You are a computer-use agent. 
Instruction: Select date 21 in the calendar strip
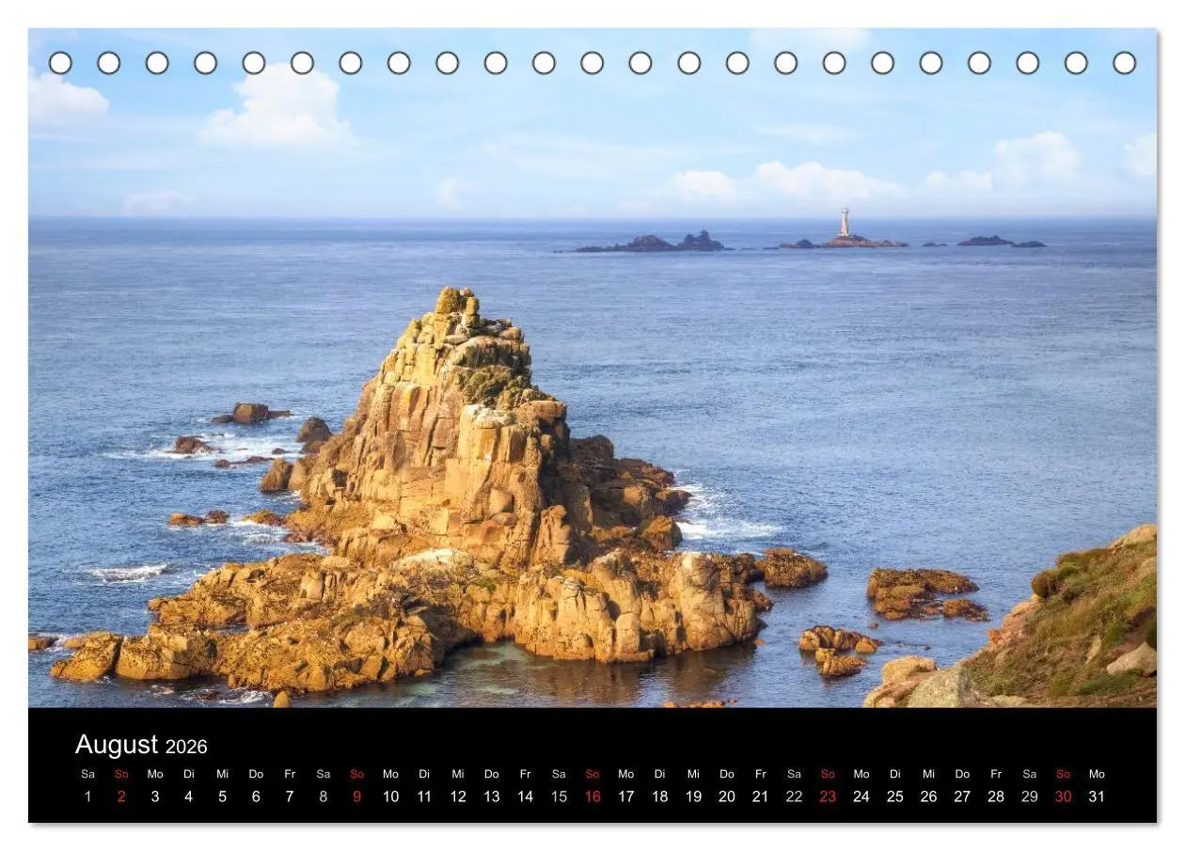point(760,796)
